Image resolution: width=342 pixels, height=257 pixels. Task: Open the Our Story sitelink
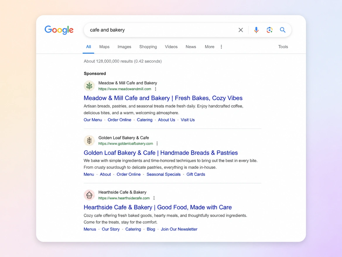[111, 229]
